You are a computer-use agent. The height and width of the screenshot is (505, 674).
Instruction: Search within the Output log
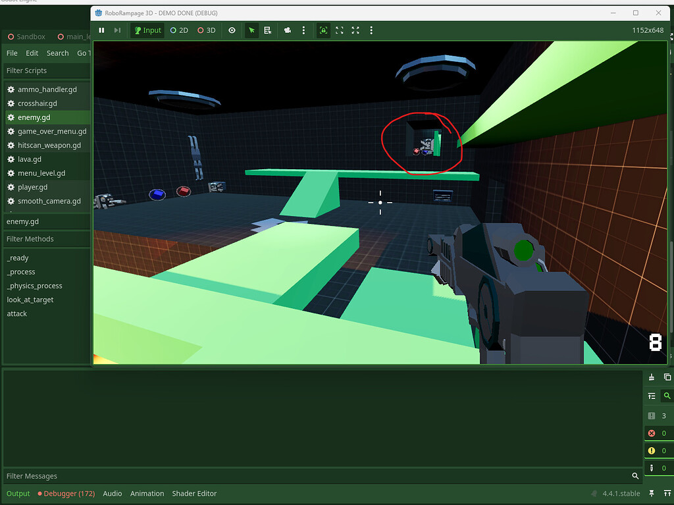[x=667, y=396]
